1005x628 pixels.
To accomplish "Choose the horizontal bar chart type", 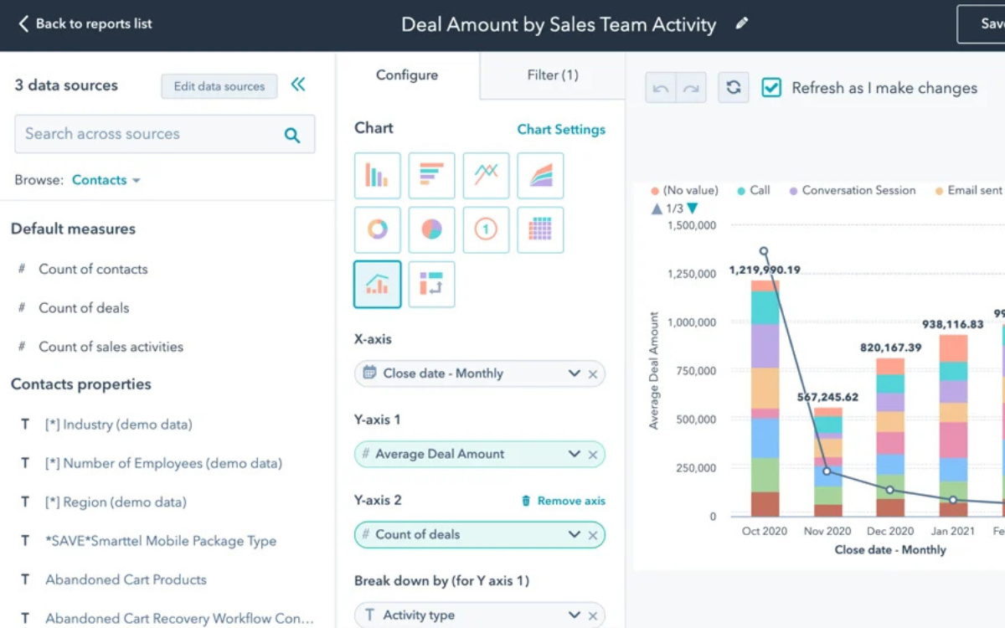I will click(x=431, y=176).
